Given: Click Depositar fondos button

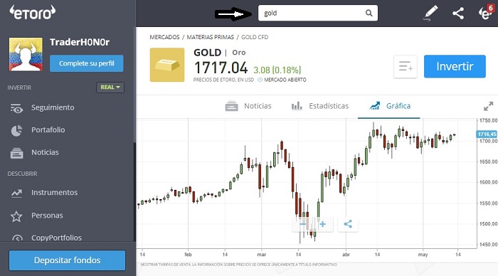Looking at the screenshot, I should [67, 260].
